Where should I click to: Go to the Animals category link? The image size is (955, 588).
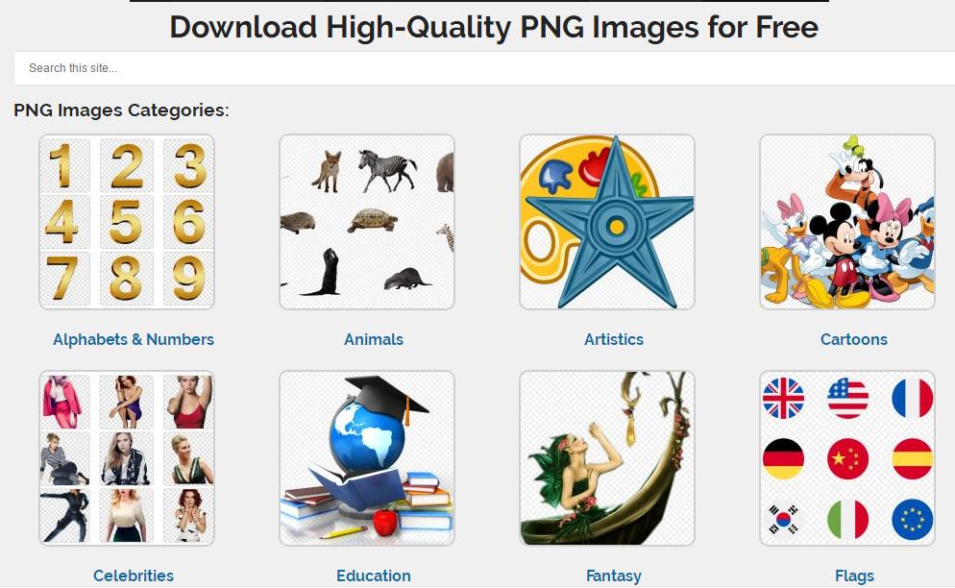click(x=374, y=339)
